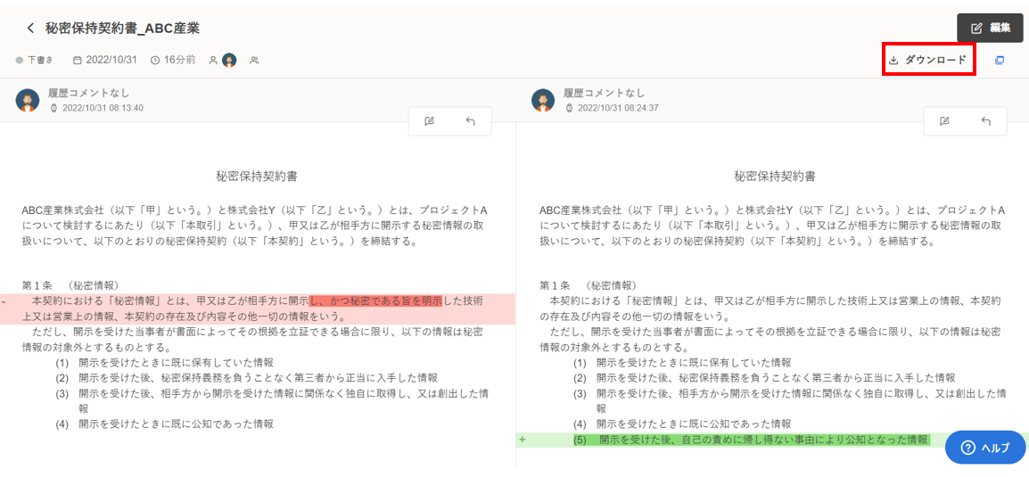
Task: Click the right version's author avatar
Action: point(543,100)
